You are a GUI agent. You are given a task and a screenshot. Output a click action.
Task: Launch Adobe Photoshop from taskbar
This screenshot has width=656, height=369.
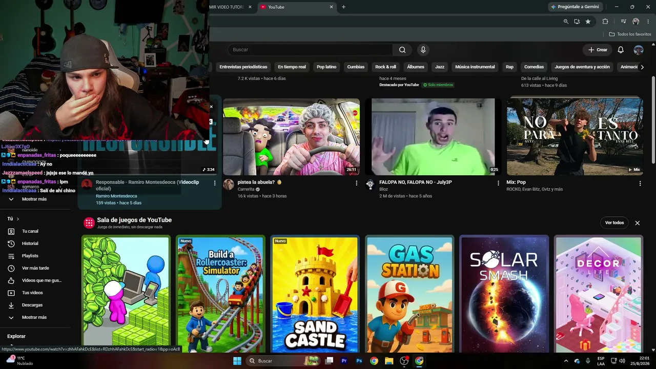click(359, 361)
